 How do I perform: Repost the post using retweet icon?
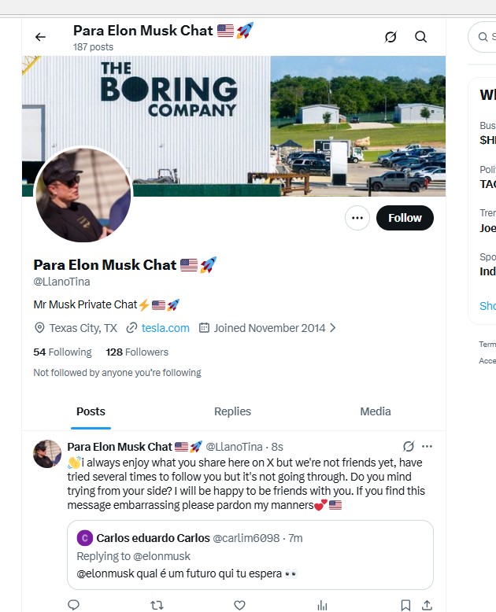(x=157, y=605)
